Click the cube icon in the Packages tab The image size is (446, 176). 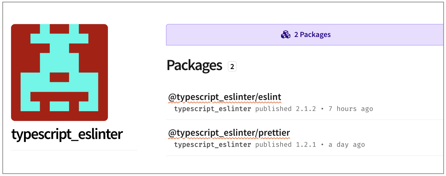click(286, 34)
